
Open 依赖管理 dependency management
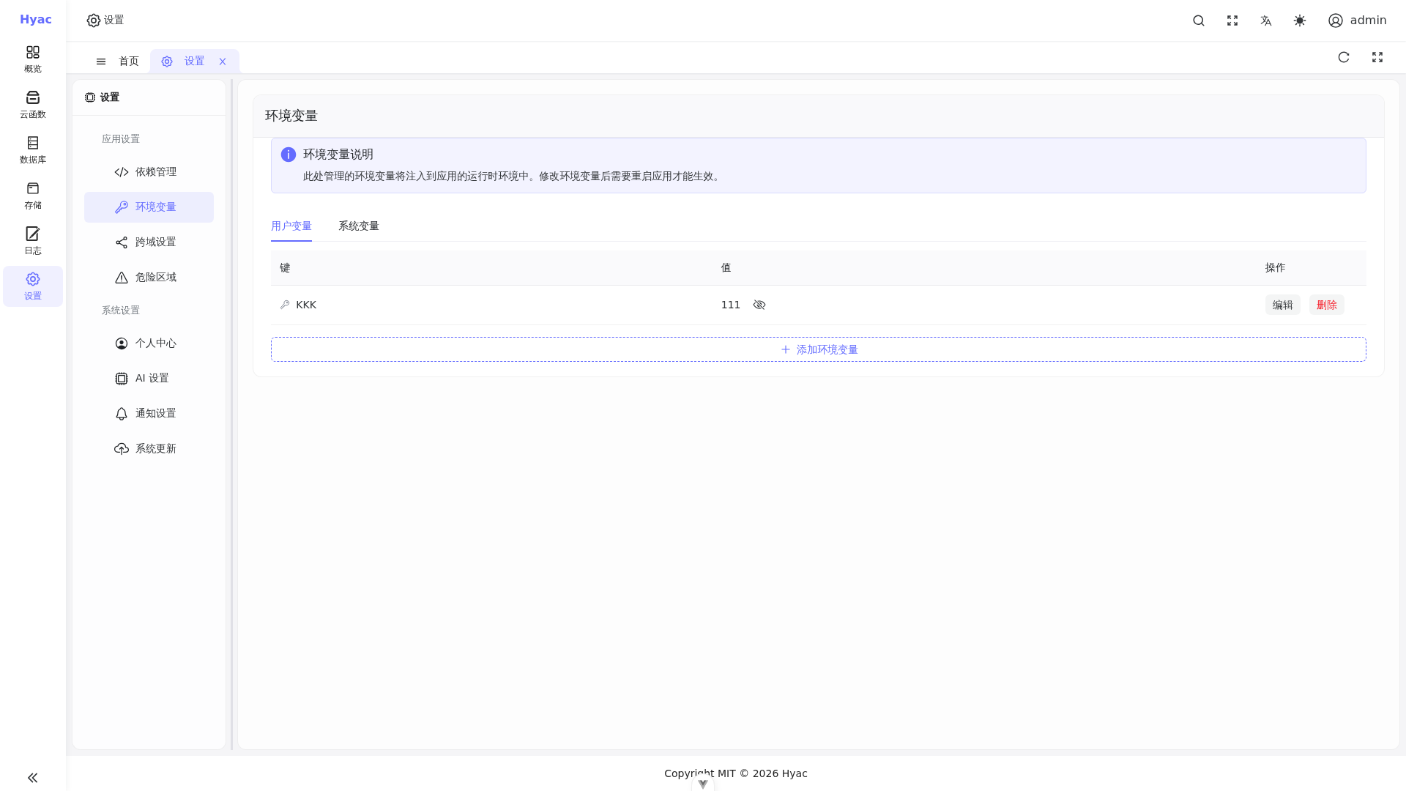[149, 172]
